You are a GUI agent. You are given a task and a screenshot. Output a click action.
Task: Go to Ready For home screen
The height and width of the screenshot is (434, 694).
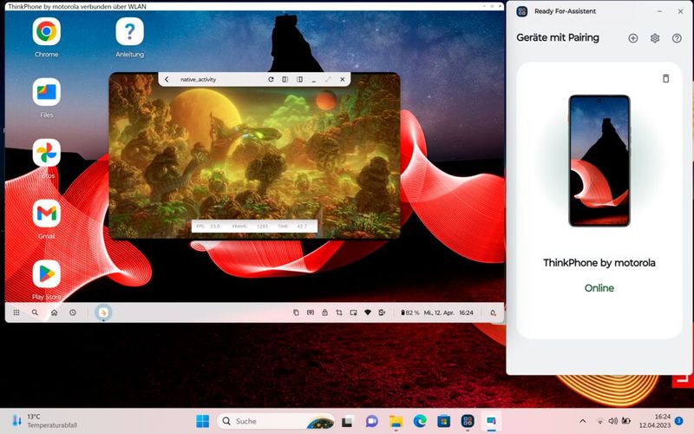(x=54, y=312)
